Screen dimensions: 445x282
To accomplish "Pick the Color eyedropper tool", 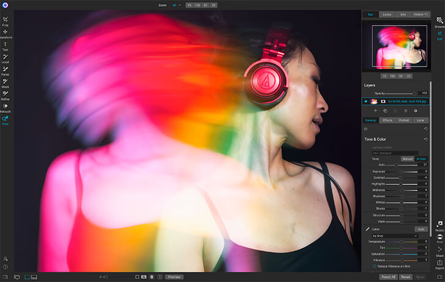I will (x=367, y=229).
